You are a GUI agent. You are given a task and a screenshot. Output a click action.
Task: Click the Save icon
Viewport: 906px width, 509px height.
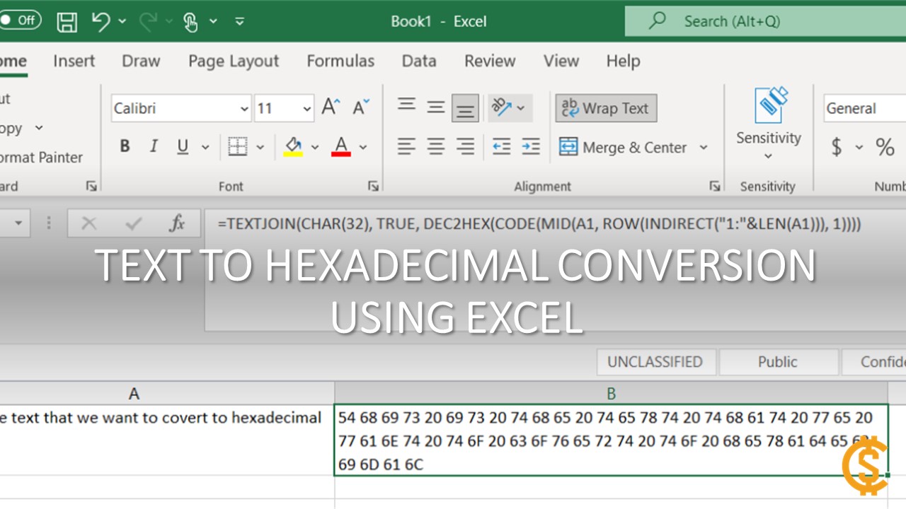tap(67, 21)
